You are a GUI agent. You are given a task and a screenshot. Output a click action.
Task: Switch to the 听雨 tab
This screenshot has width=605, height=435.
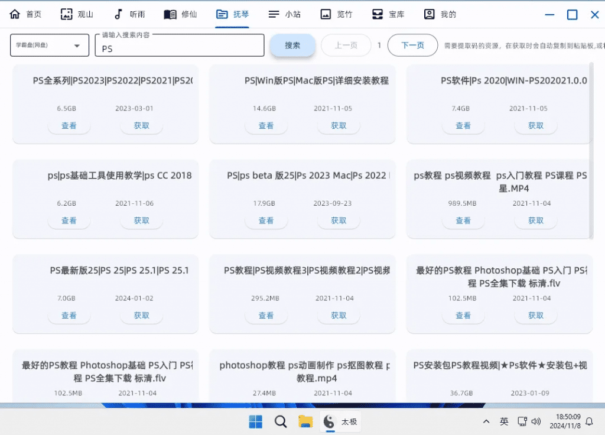tap(129, 14)
